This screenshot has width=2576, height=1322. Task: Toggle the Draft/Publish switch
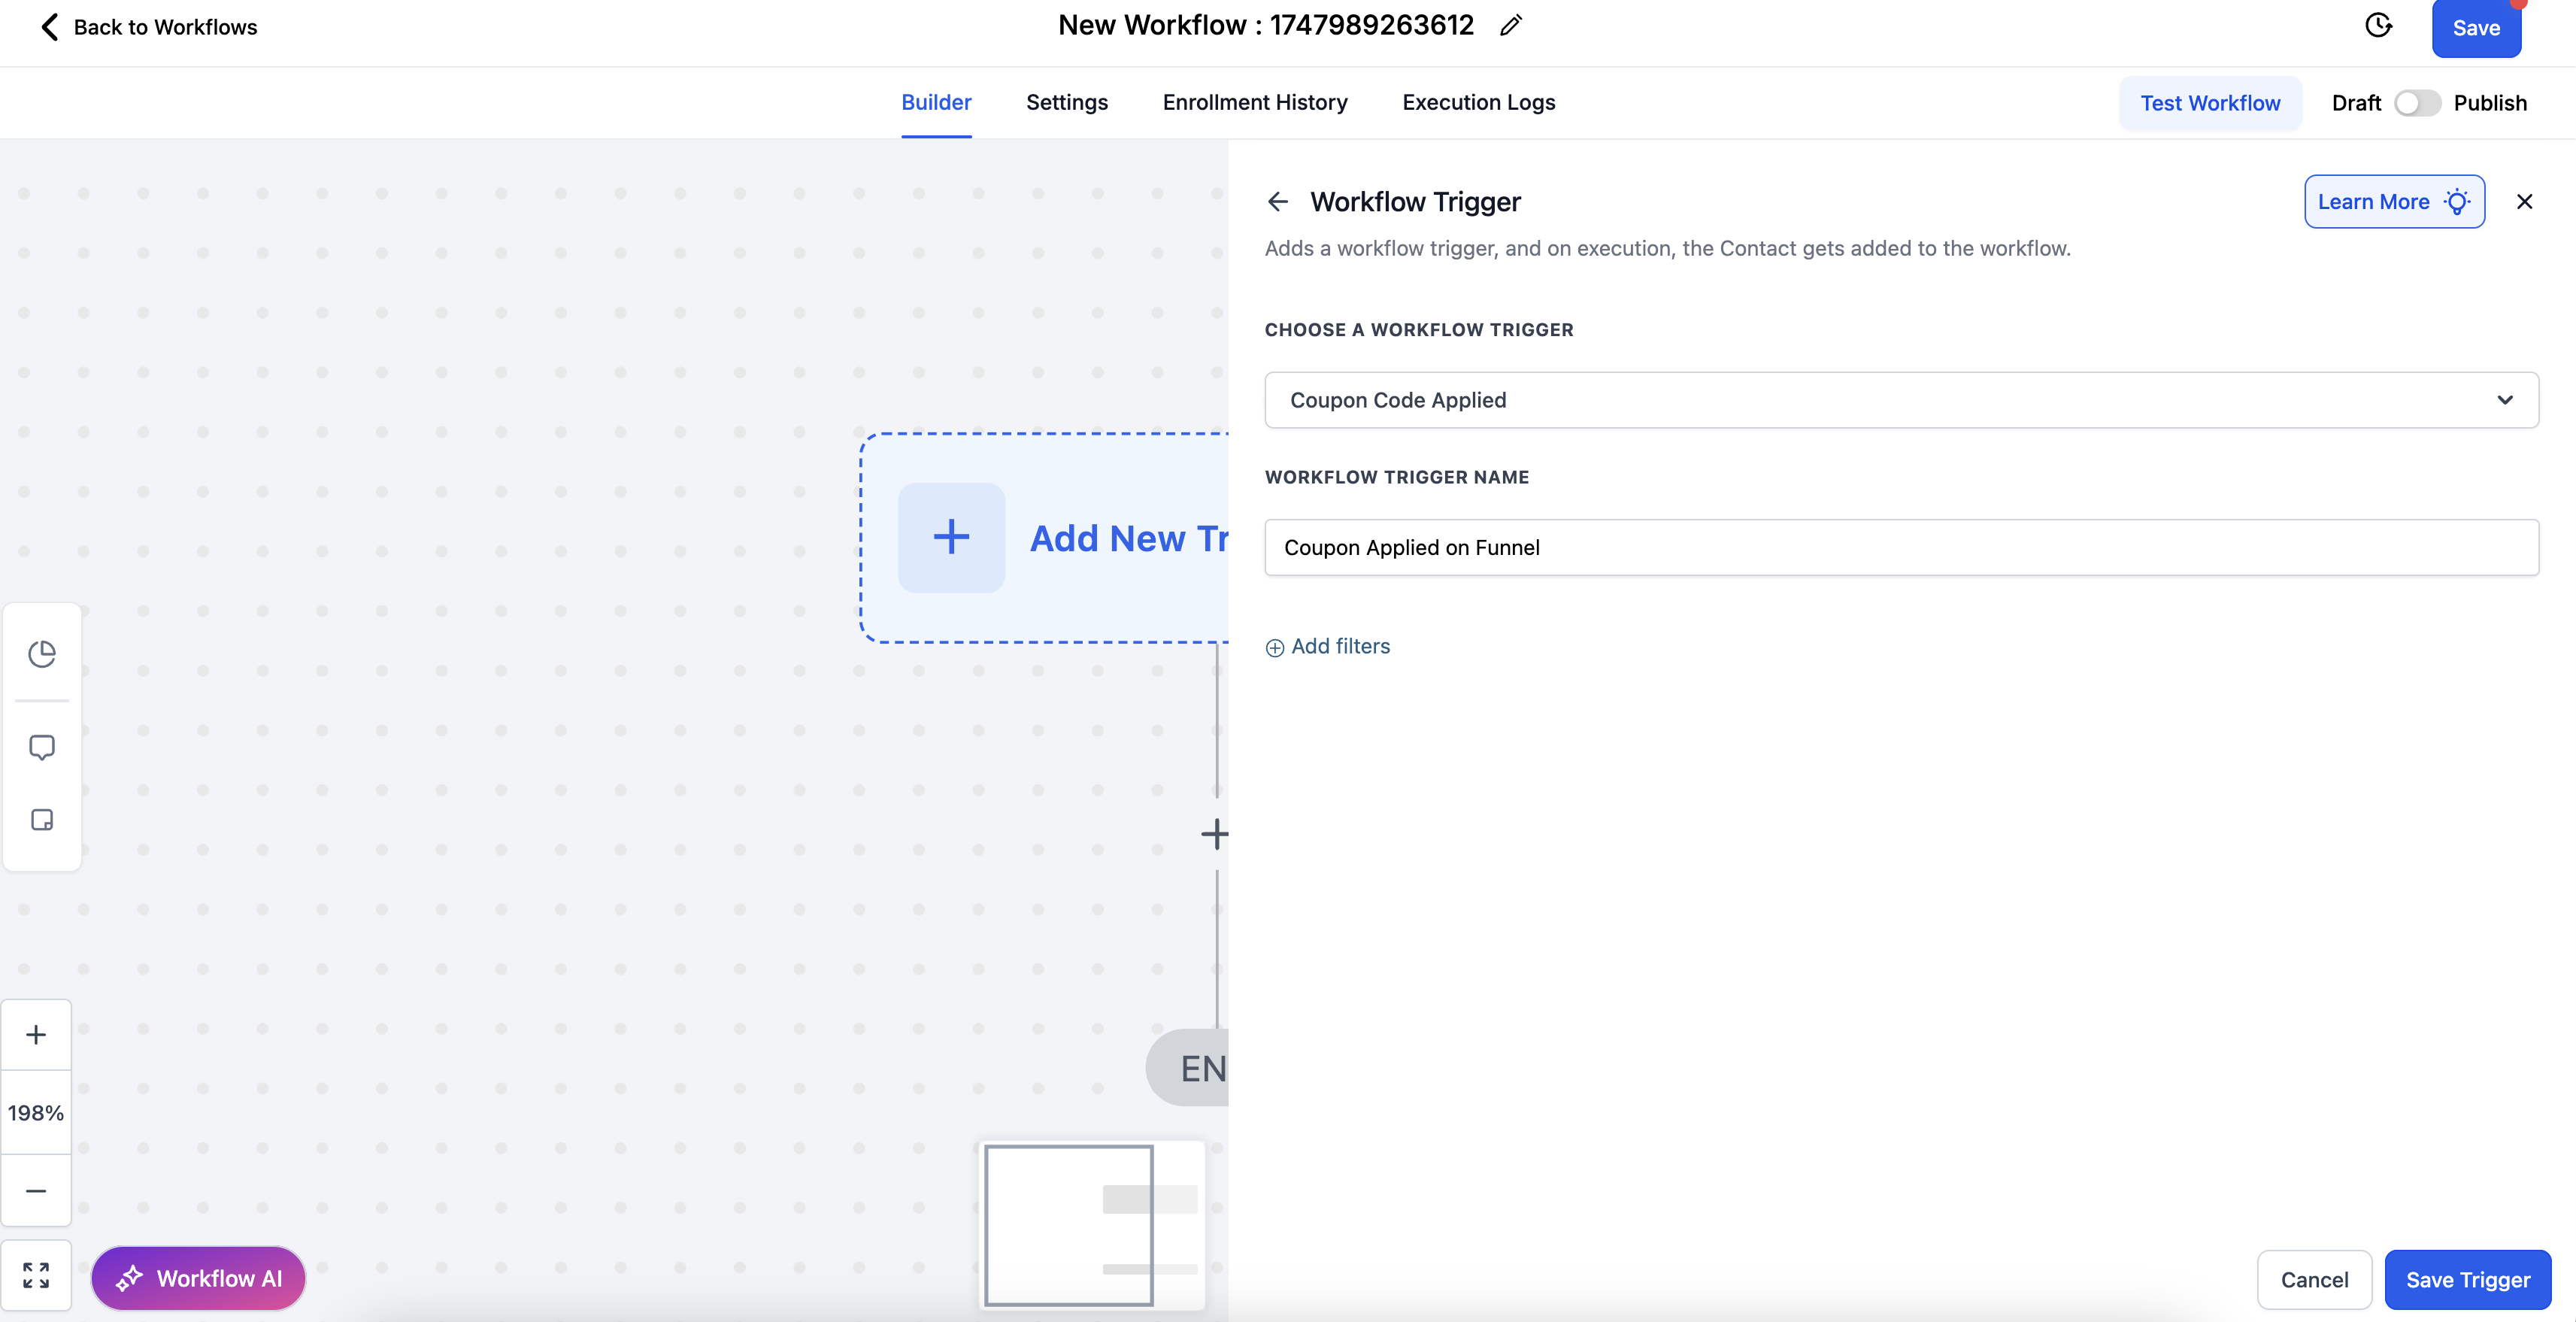[2417, 103]
